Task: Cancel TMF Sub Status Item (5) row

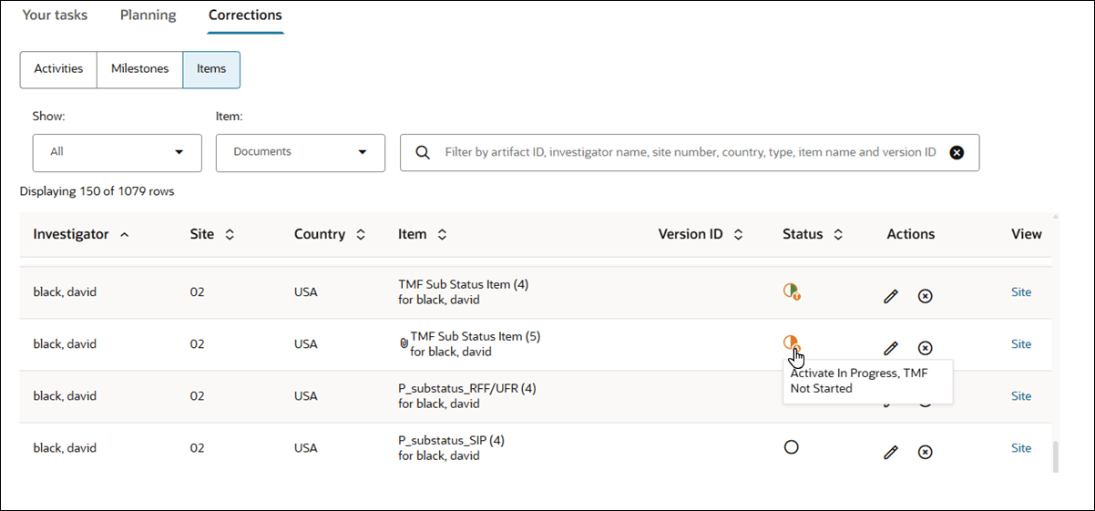Action: click(x=925, y=348)
